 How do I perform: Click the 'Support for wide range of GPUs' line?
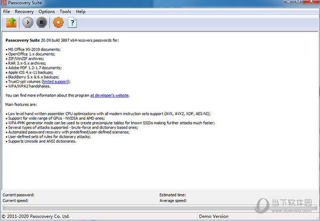[x=57, y=118]
